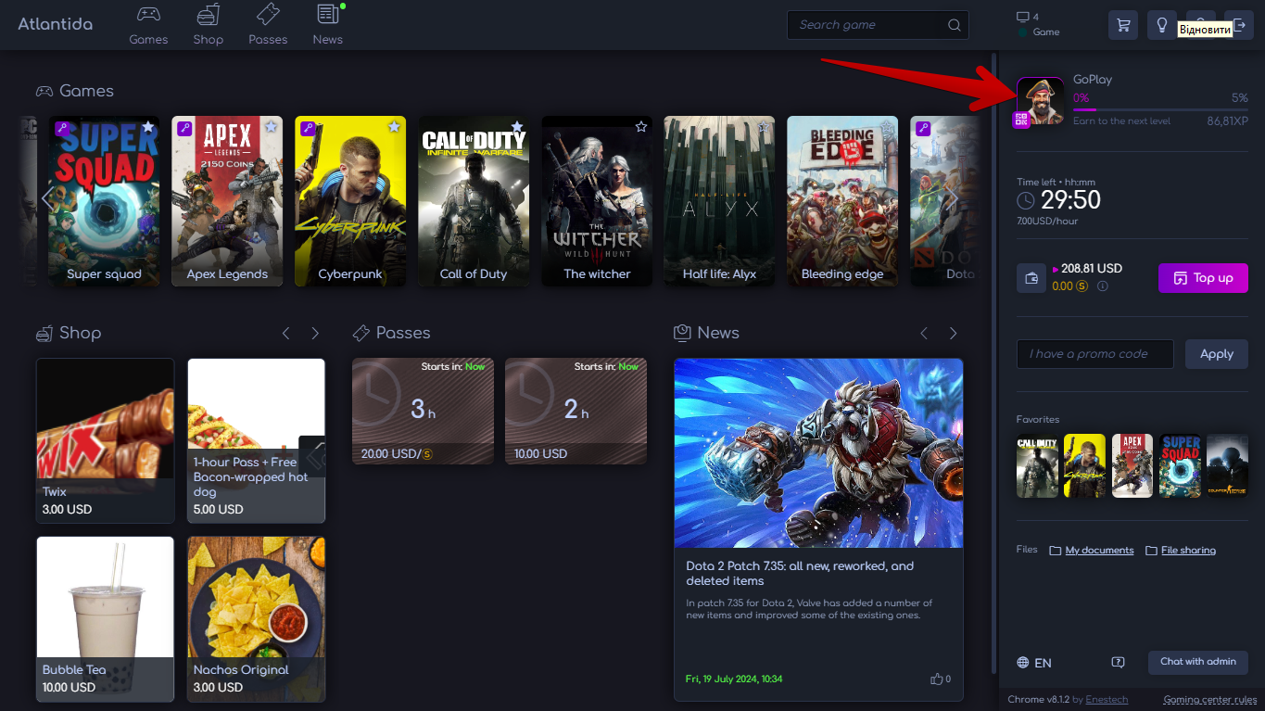The width and height of the screenshot is (1265, 711).
Task: Open the Passes tab in navigation
Action: (x=268, y=25)
